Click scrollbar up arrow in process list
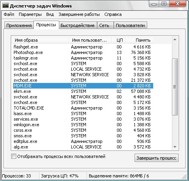This screenshot has height=181, width=189. 175,39
